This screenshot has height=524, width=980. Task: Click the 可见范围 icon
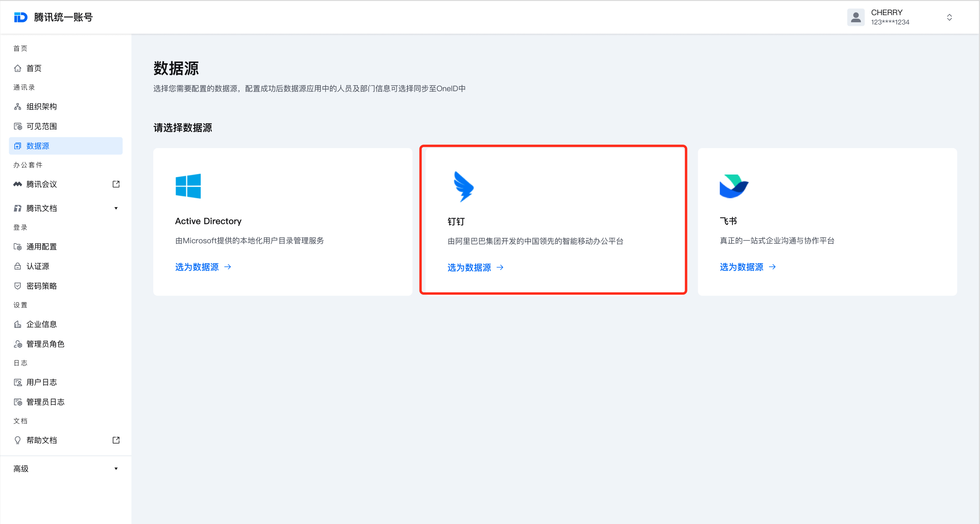[x=18, y=126]
